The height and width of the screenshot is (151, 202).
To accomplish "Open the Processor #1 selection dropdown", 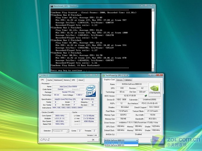I will pos(68,131).
